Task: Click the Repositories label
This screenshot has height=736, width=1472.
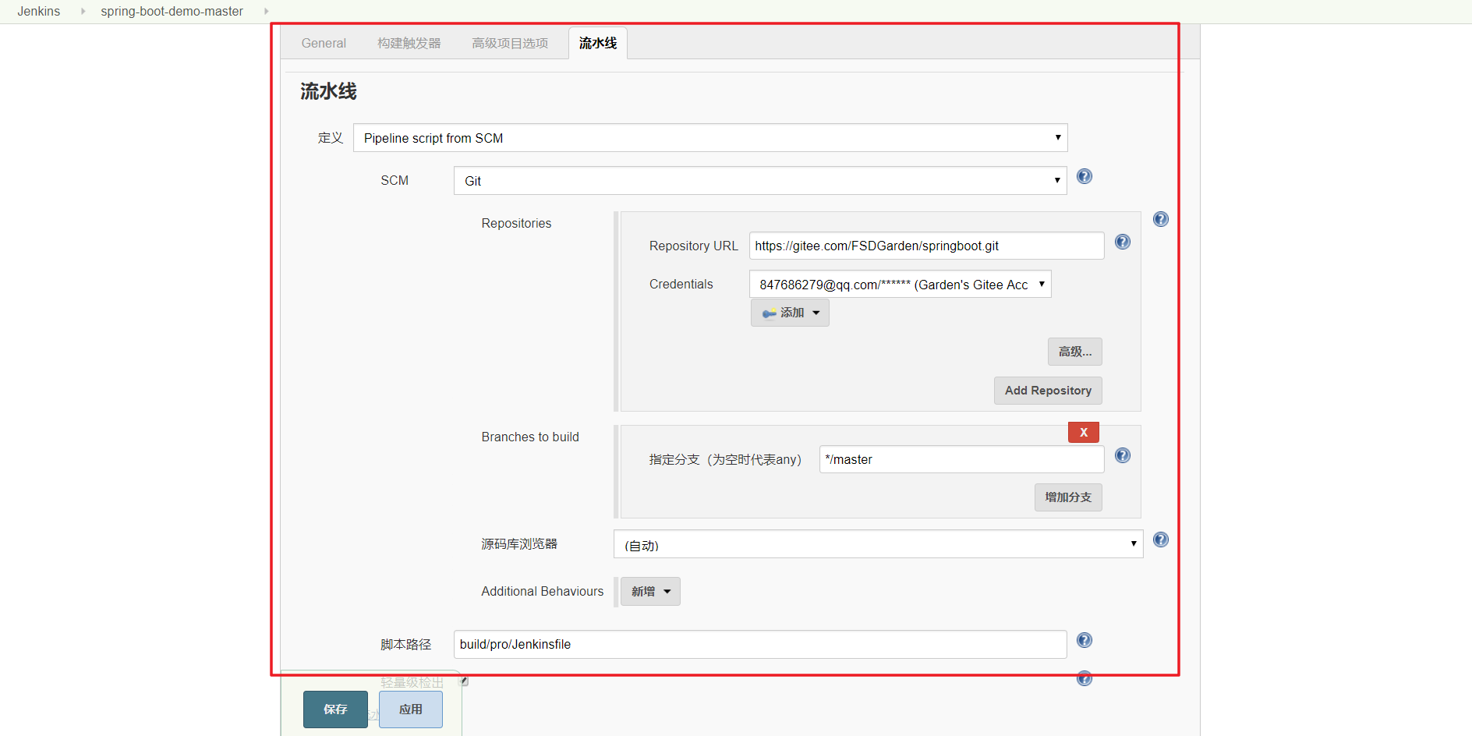Action: click(516, 223)
